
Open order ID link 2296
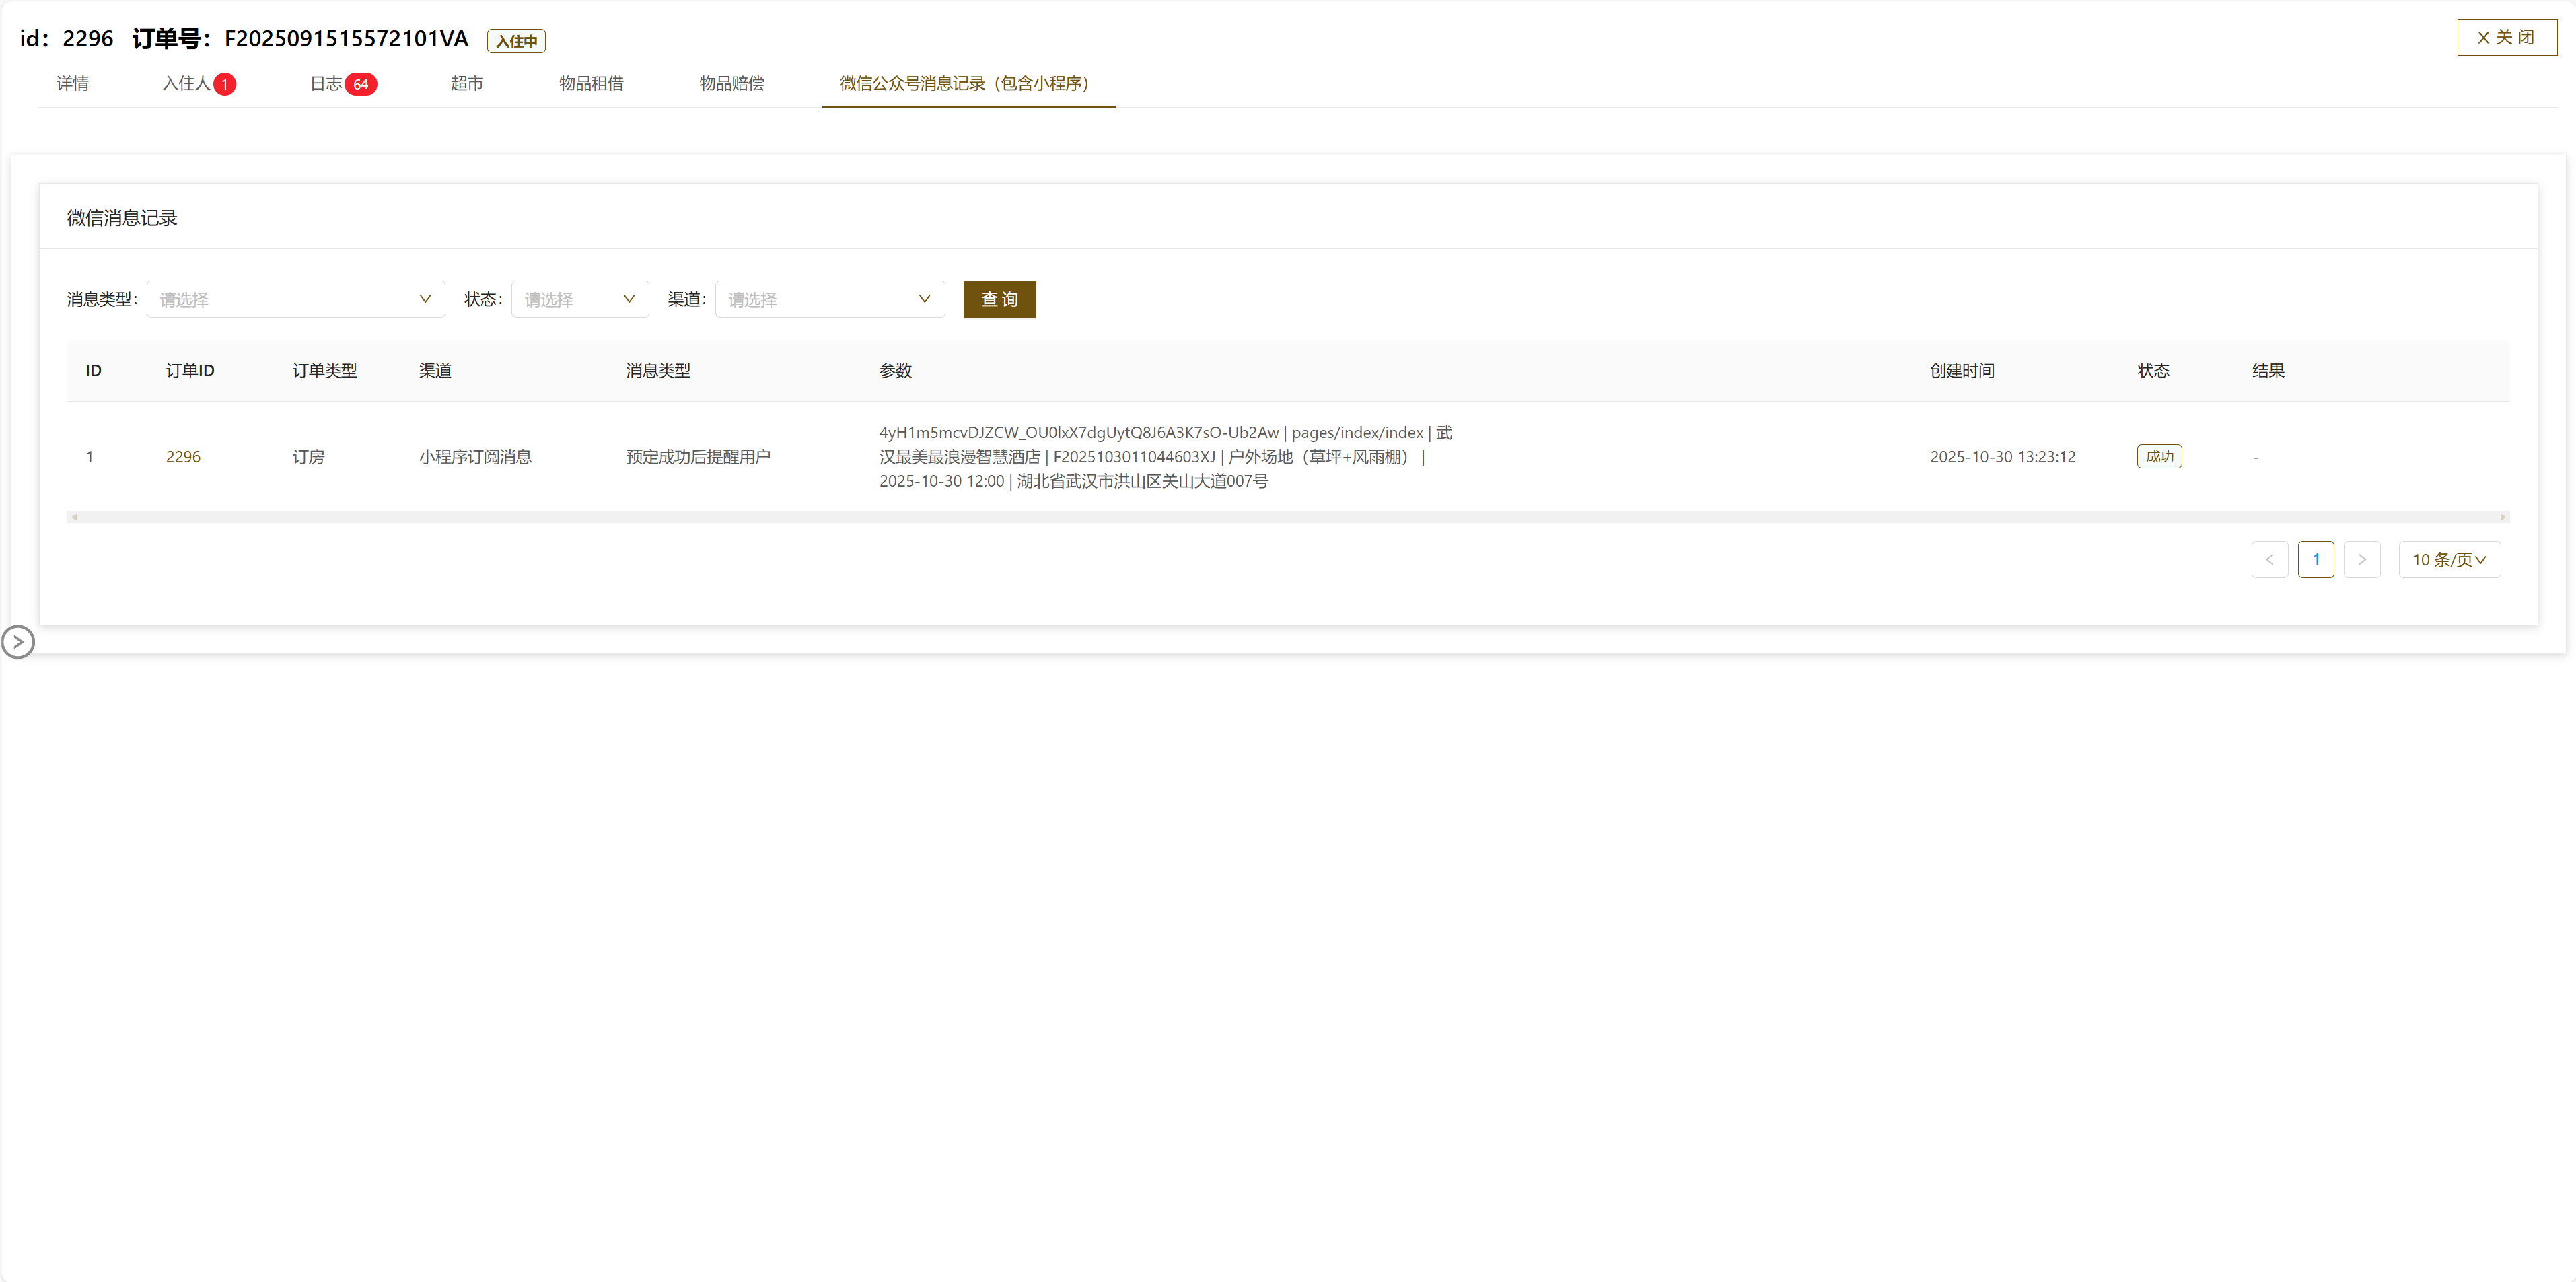click(x=183, y=457)
